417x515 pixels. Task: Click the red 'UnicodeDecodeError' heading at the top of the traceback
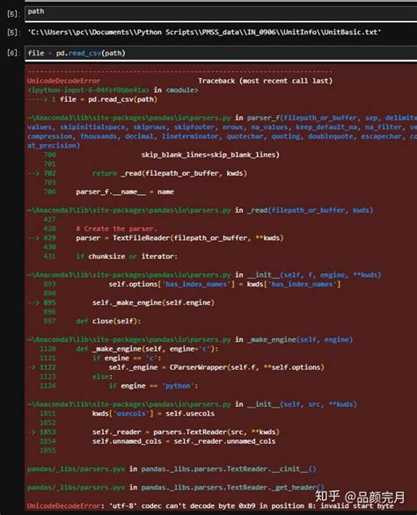tap(64, 81)
